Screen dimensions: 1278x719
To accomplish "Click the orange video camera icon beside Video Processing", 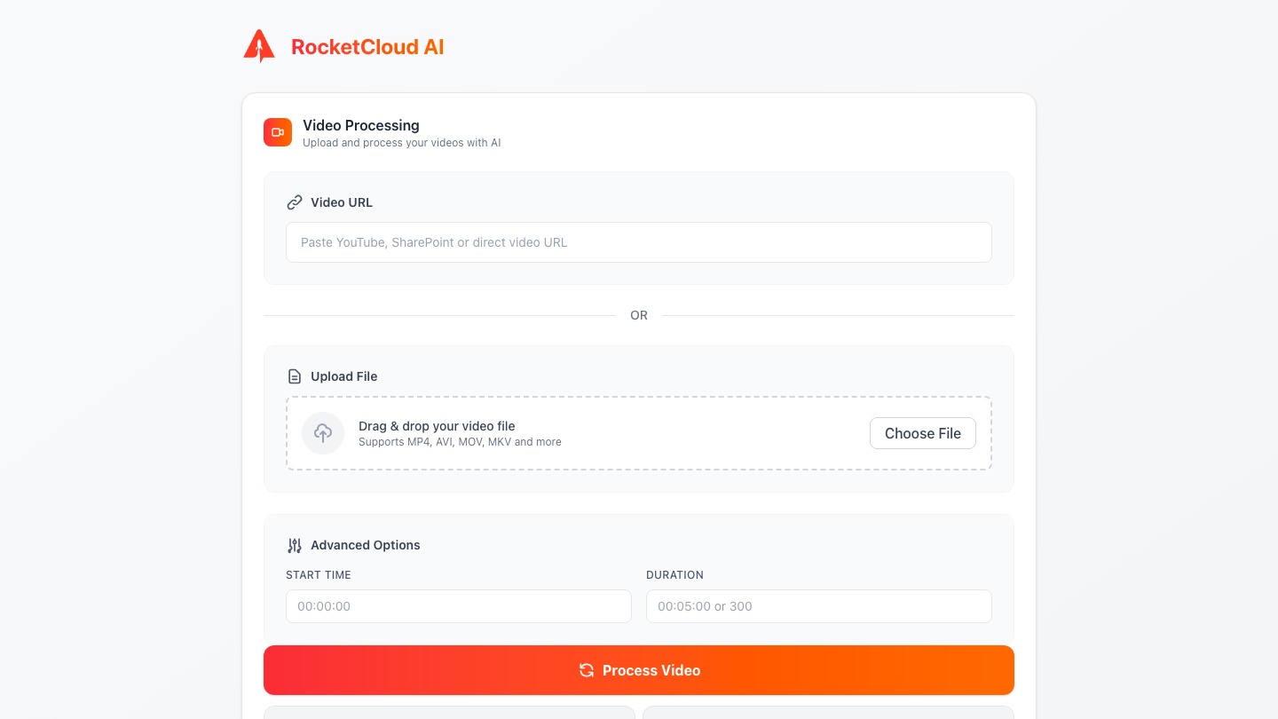I will coord(278,131).
